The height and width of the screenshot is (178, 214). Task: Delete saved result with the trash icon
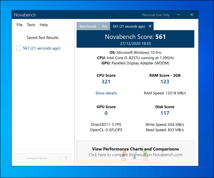point(66,158)
